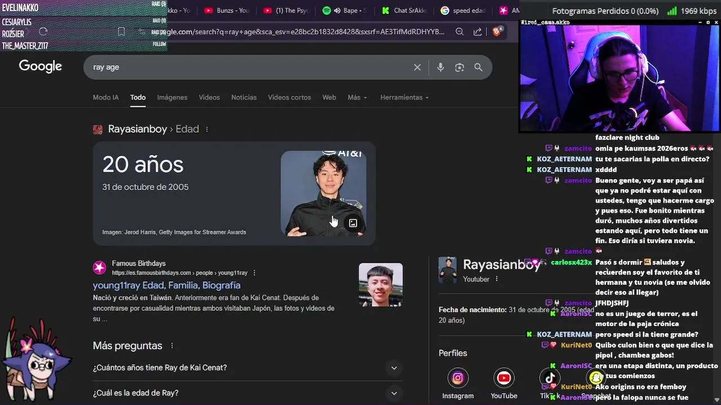The height and width of the screenshot is (405, 721).
Task: Click username carlosx423x in chat
Action: (x=571, y=263)
